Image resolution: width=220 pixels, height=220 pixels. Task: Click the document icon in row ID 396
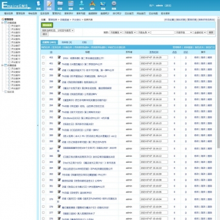point(59,93)
